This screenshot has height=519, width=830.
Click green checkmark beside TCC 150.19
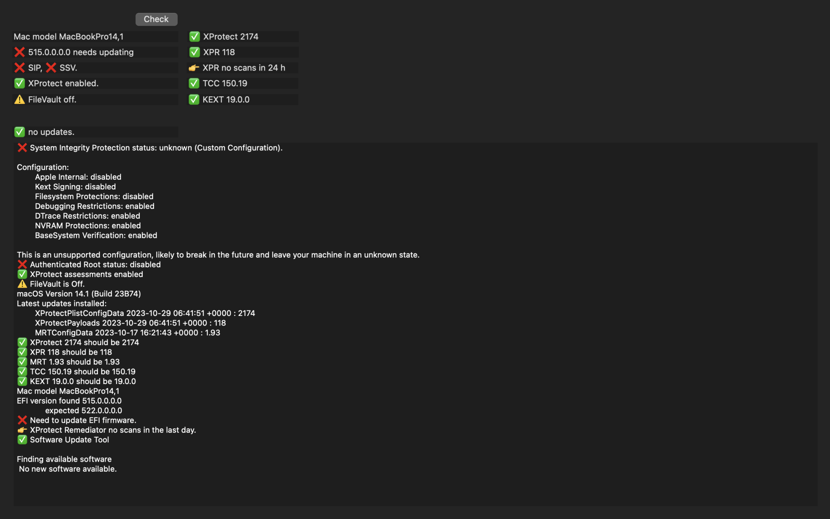tap(194, 83)
